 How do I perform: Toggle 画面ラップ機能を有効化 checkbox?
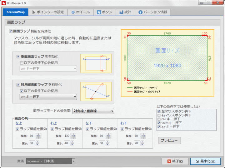coord(11,31)
